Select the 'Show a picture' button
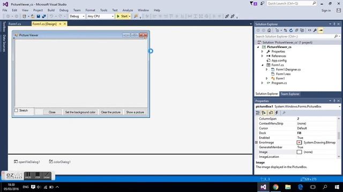 (x=135, y=112)
